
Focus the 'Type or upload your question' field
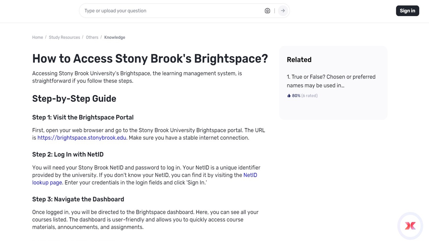171,11
